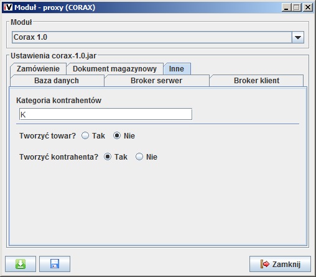This screenshot has height=277, width=316.
Task: Minimize the Moduł proxy window
Action: 287,7
